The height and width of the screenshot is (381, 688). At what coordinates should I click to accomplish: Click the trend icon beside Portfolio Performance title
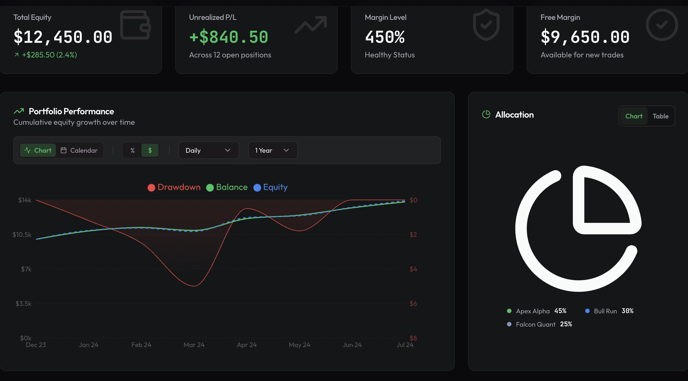coord(19,111)
